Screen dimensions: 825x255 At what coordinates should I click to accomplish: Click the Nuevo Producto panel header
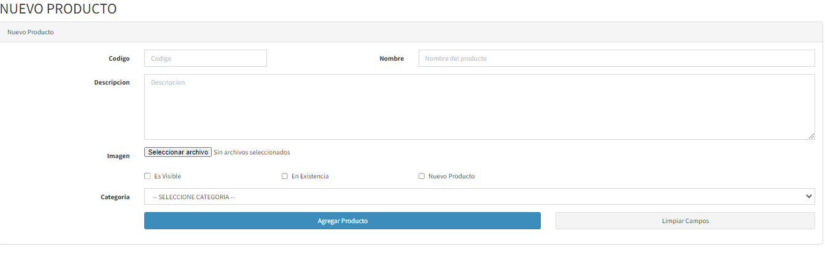click(31, 32)
